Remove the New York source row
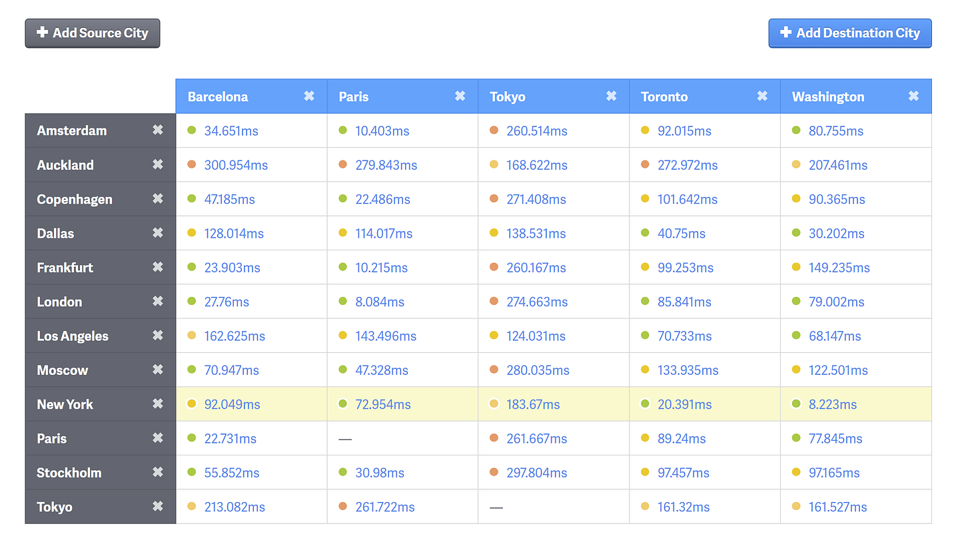This screenshot has height=542, width=970. [158, 404]
